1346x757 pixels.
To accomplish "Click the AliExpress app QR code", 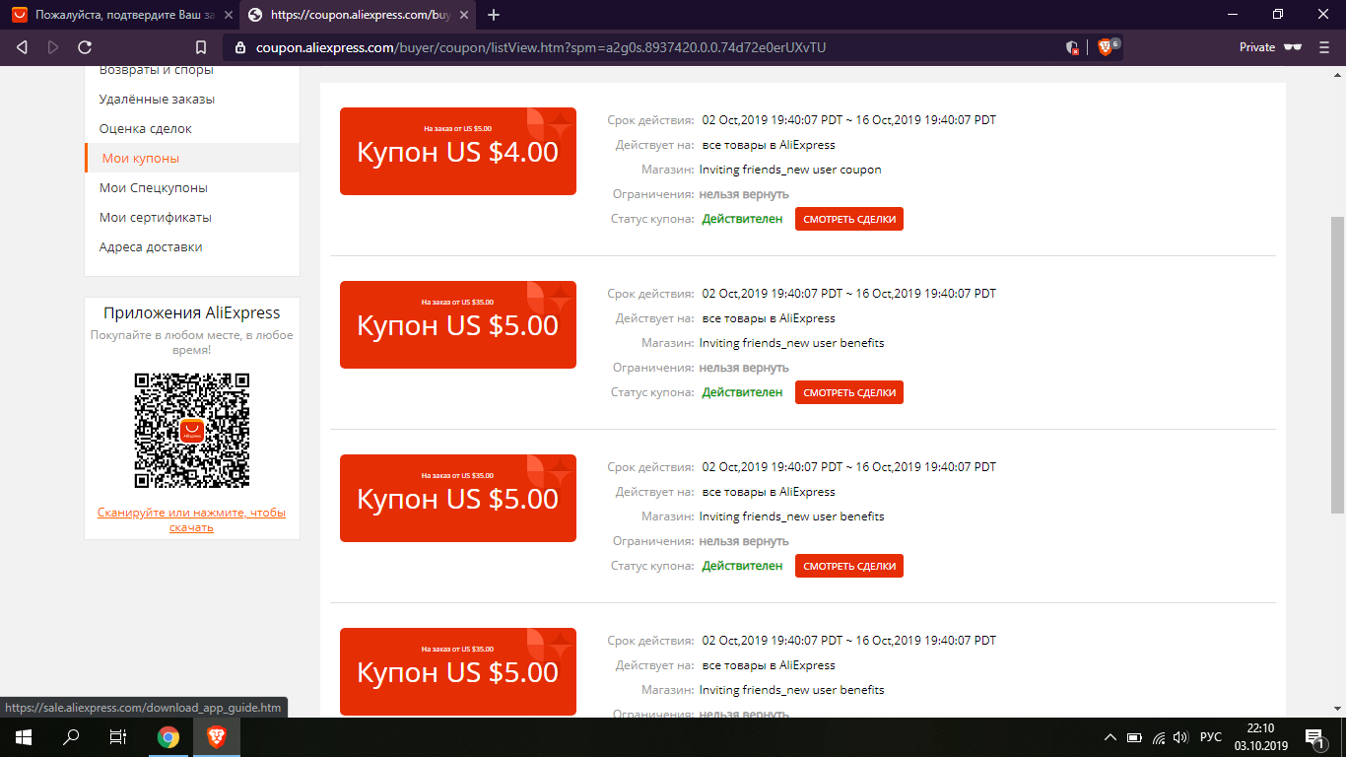I will click(x=192, y=431).
